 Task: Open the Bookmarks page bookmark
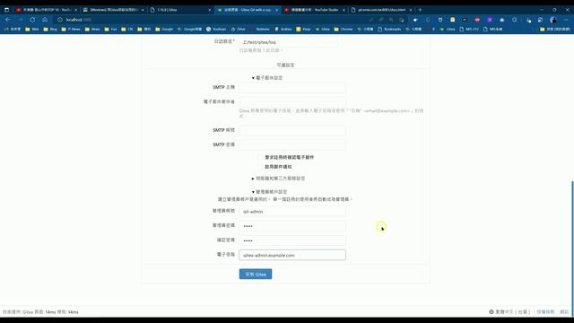[x=389, y=29]
